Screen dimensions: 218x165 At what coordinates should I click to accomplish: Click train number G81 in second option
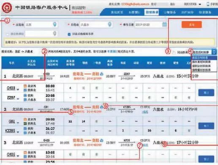click(x=11, y=121)
